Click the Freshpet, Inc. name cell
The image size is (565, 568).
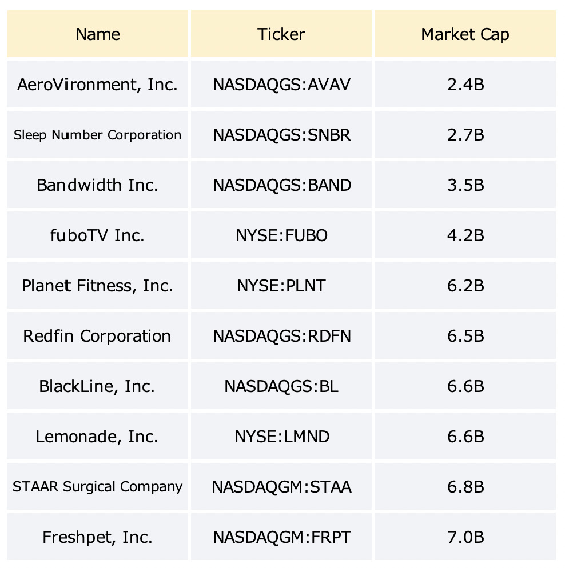pos(97,537)
